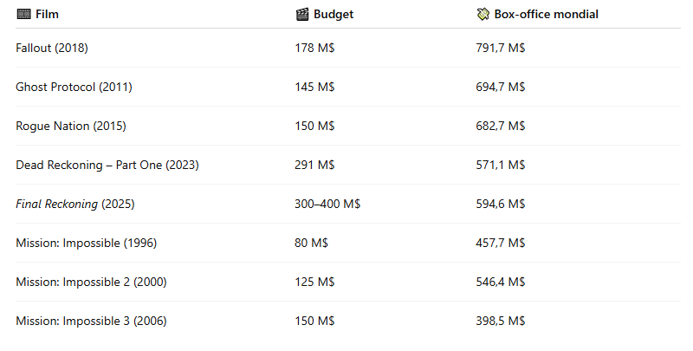Click the ticket icon beside Box-office mondial
Viewport: 693px width, 351px height.
click(483, 15)
